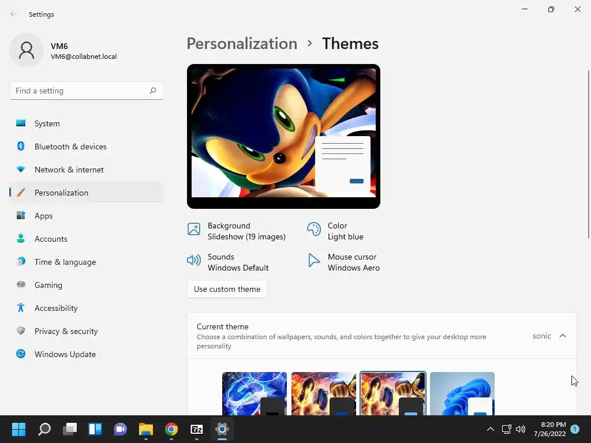Go to Gaming settings
591x443 pixels.
tap(87, 285)
